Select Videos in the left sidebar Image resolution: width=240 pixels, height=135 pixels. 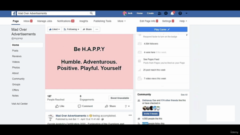16,62
